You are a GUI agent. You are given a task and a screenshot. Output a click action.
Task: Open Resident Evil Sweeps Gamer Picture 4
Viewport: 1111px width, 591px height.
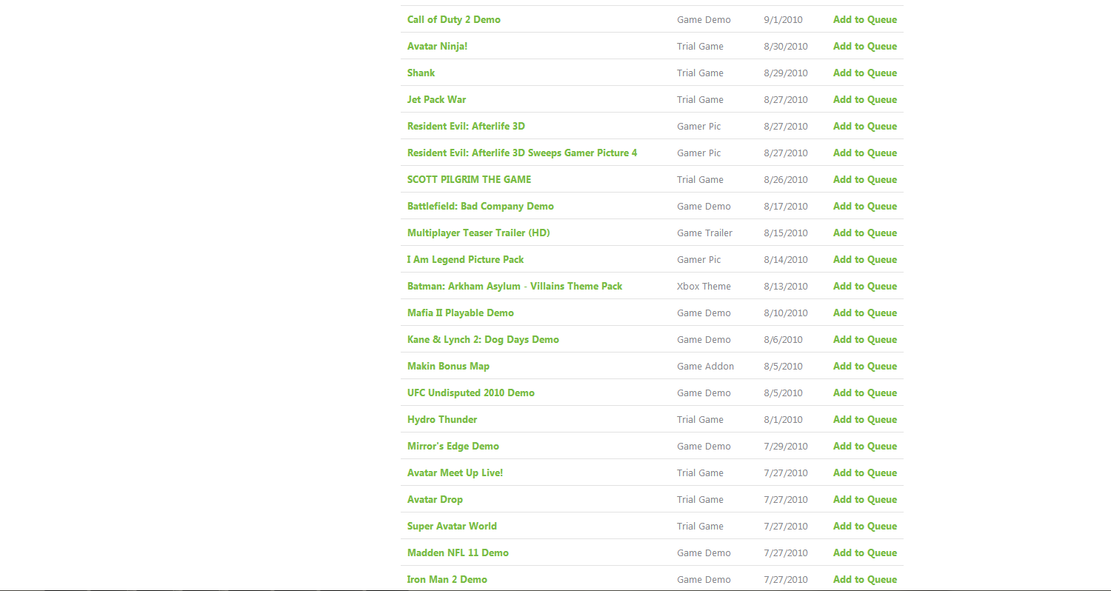click(522, 153)
